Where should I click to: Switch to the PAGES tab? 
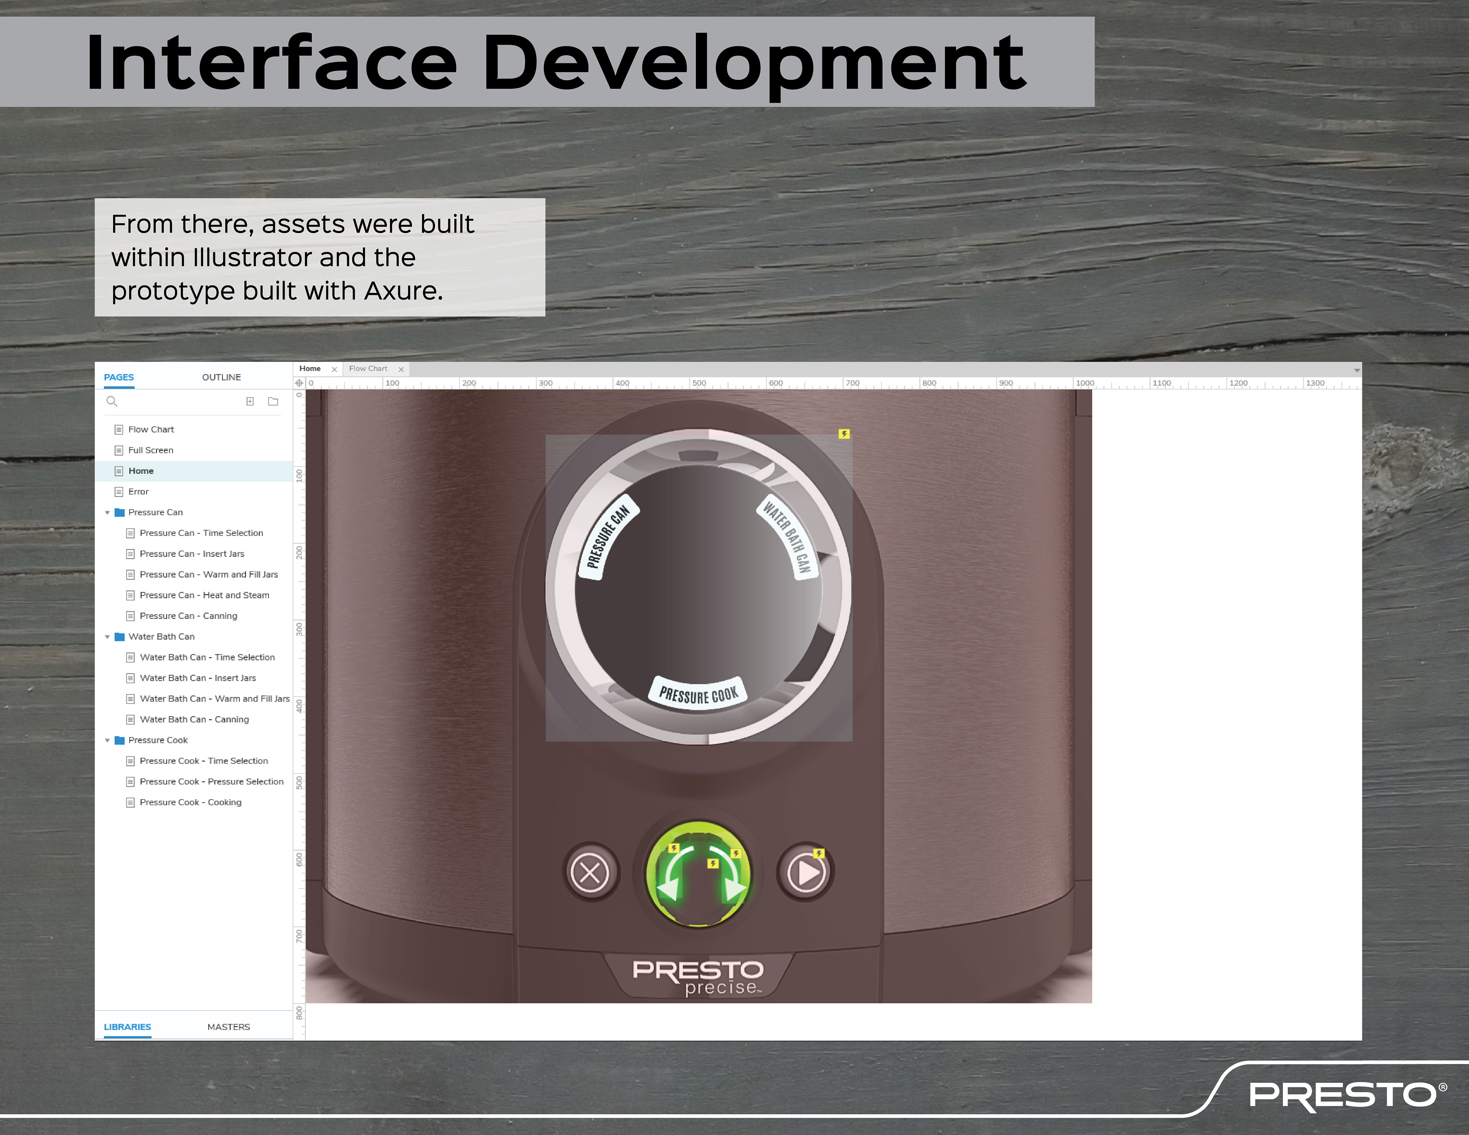(119, 378)
